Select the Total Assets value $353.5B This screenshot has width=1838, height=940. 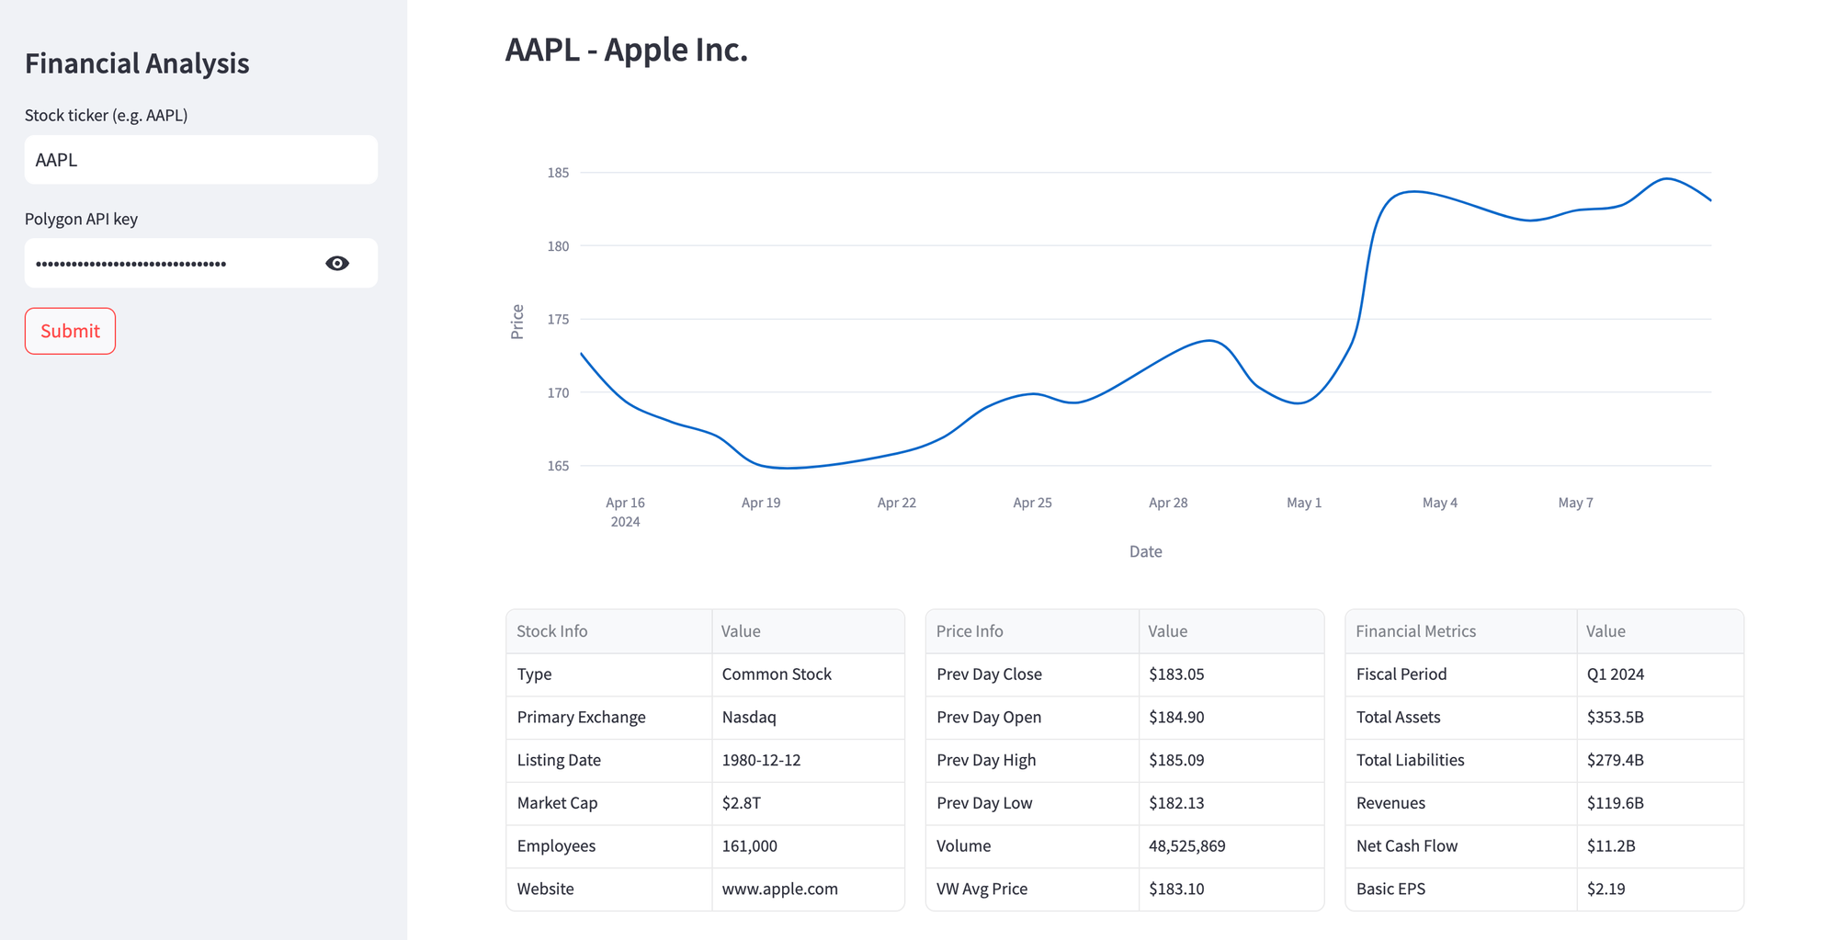pos(1616,718)
